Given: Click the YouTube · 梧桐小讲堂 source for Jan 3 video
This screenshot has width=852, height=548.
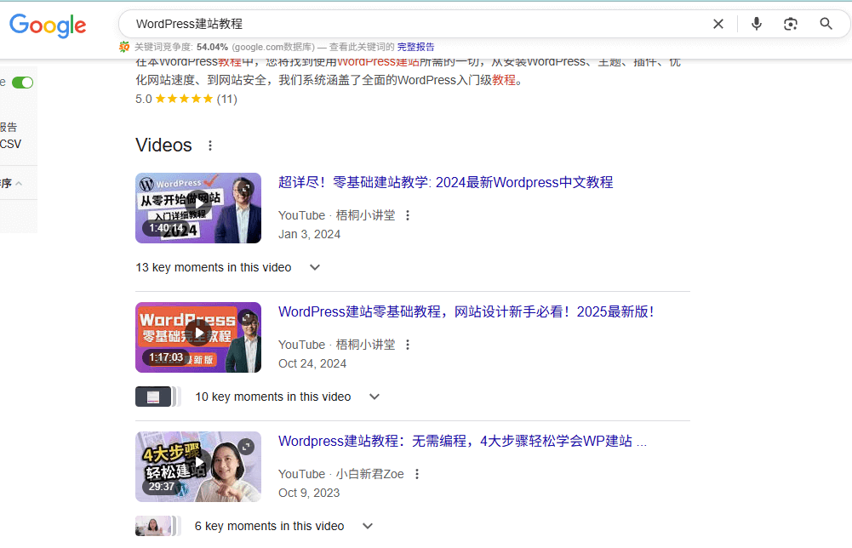Looking at the screenshot, I should click(337, 215).
